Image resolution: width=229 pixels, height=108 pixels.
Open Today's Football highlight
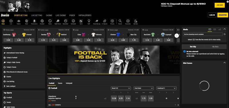coord(24,58)
